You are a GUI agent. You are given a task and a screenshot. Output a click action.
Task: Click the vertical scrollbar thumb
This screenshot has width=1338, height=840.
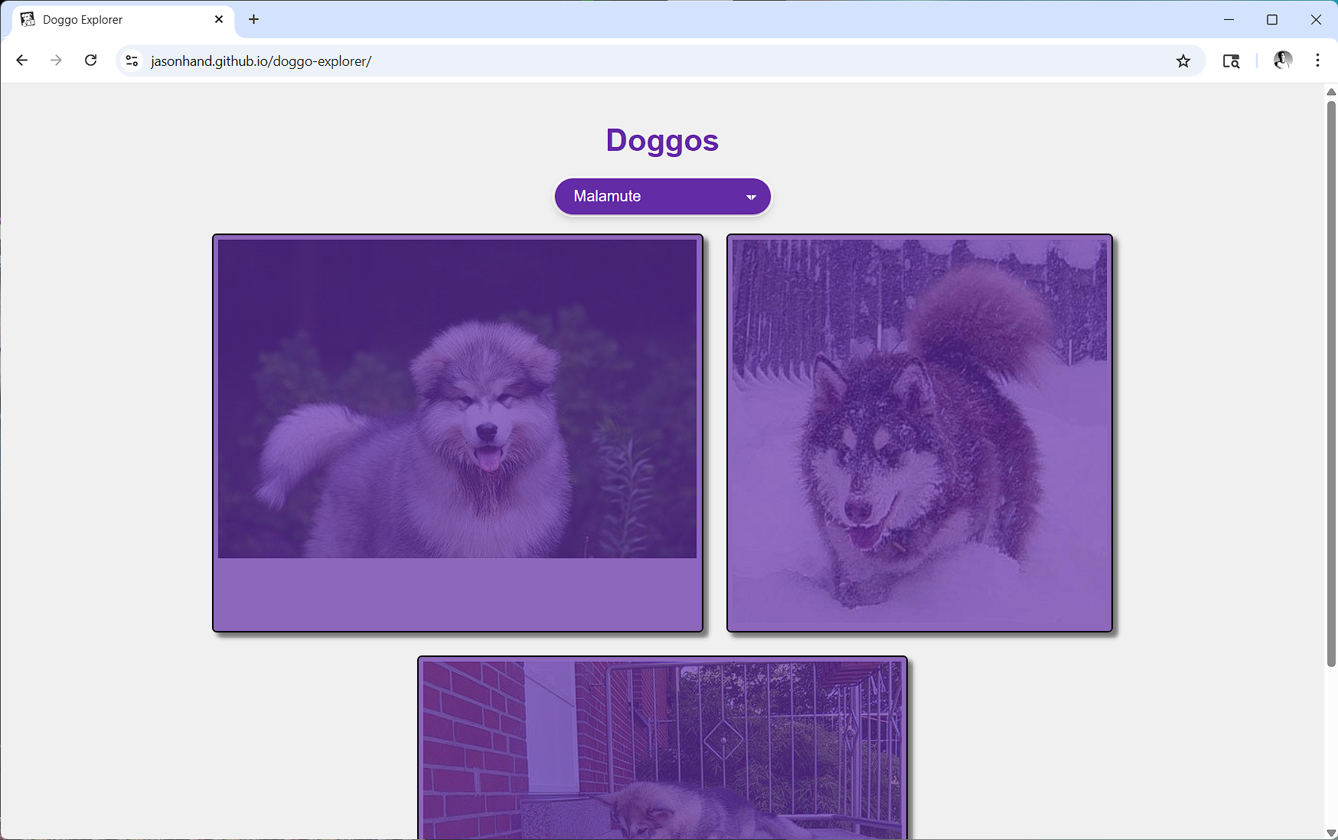tap(1330, 383)
